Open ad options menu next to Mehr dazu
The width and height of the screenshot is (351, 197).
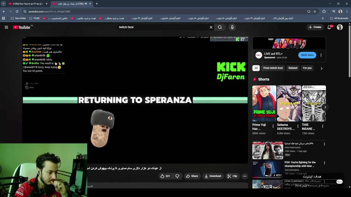point(321,55)
